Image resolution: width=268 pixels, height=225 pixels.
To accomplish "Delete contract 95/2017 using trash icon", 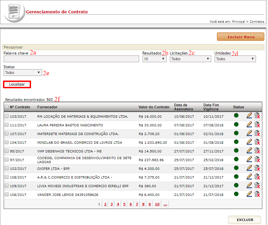I will (257, 150).
